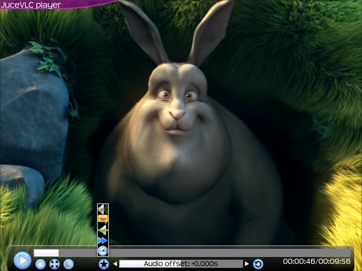Viewport: 362px width, 271px height.
Task: Increase audio offset with the right arrow
Action: tap(247, 264)
